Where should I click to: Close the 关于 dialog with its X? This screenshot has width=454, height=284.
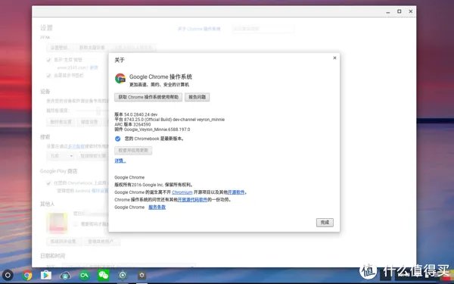(x=334, y=58)
